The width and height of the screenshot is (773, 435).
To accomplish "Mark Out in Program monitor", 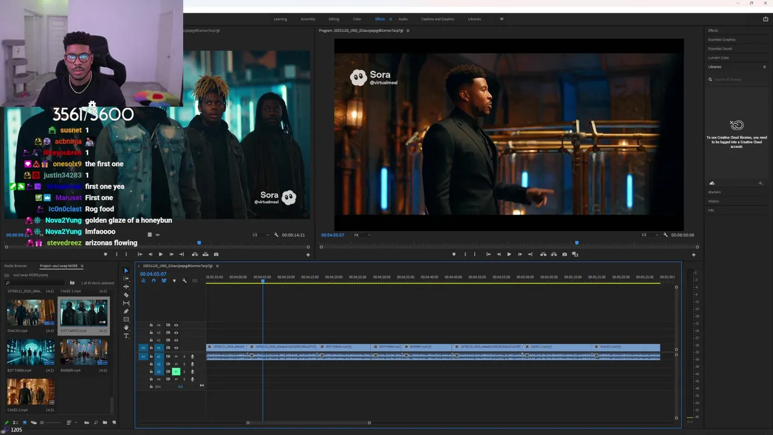I will click(475, 254).
